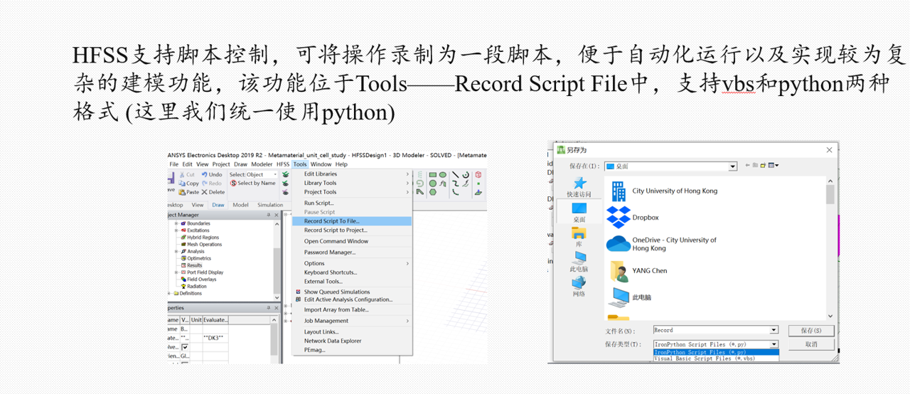Click Open Command Window menu entry
This screenshot has height=394, width=910.
coord(352,241)
